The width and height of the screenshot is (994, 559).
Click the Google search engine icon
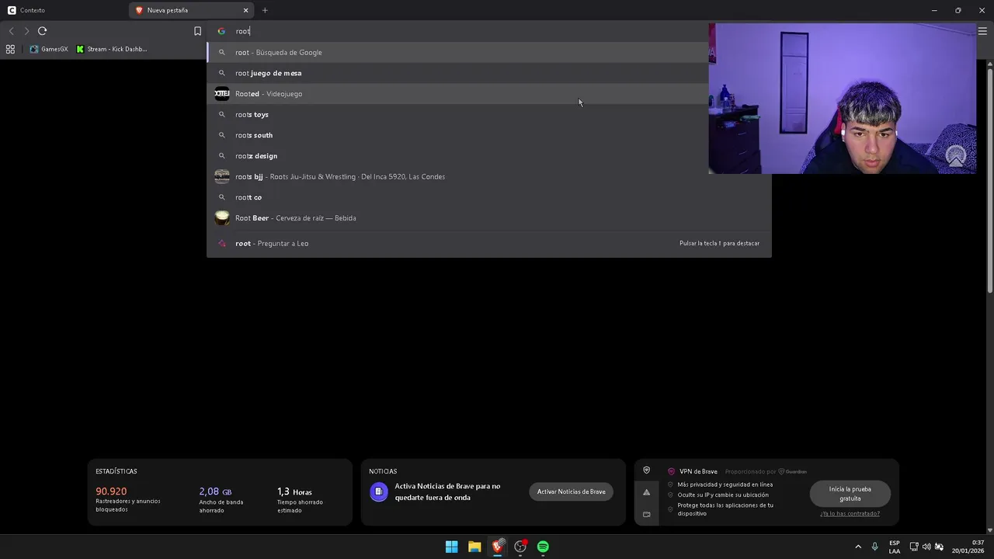coord(221,31)
